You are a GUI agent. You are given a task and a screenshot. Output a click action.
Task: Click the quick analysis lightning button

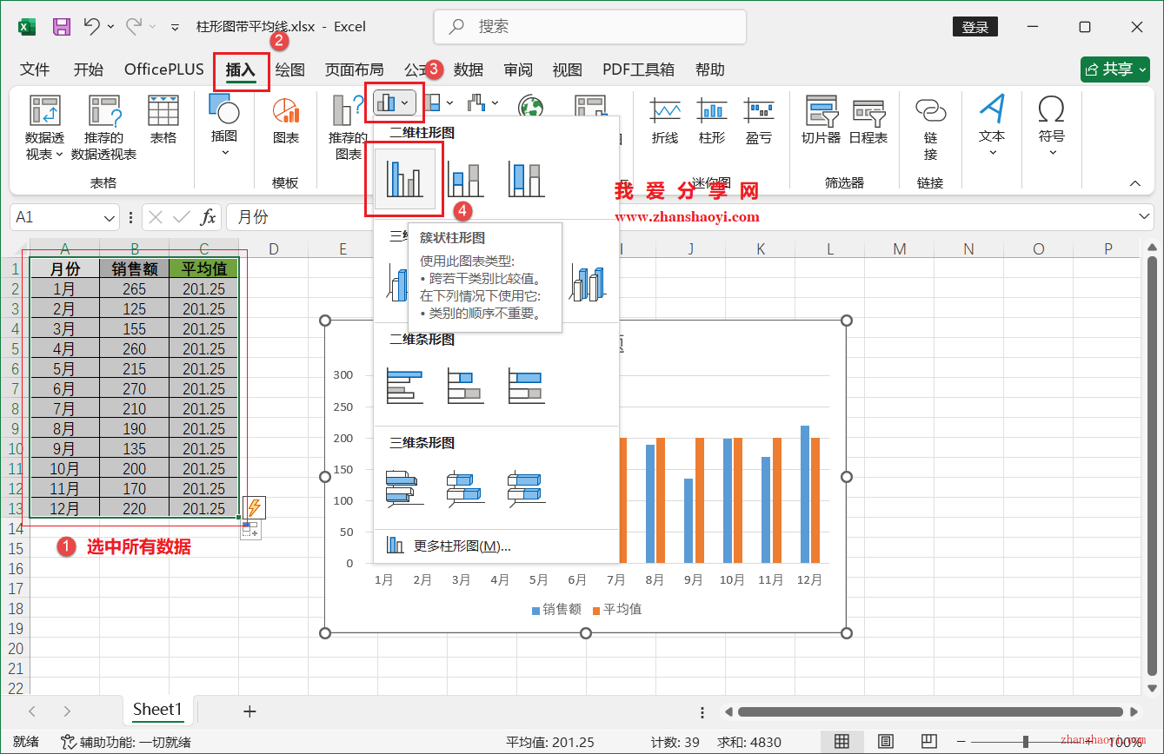coord(253,507)
